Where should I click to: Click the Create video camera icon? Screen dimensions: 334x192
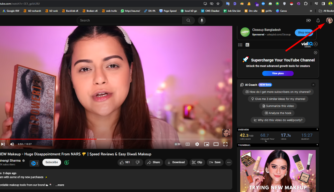309,21
